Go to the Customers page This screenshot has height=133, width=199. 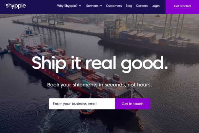(114, 6)
